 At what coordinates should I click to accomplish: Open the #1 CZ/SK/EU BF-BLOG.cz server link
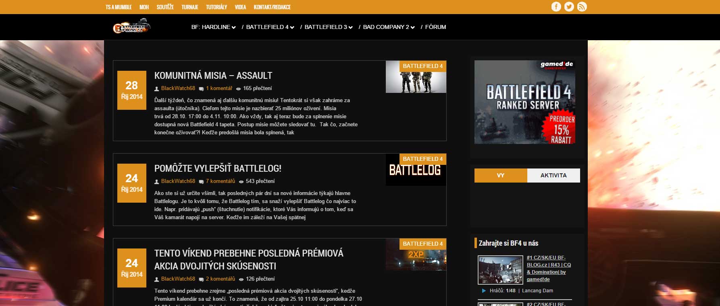549,269
